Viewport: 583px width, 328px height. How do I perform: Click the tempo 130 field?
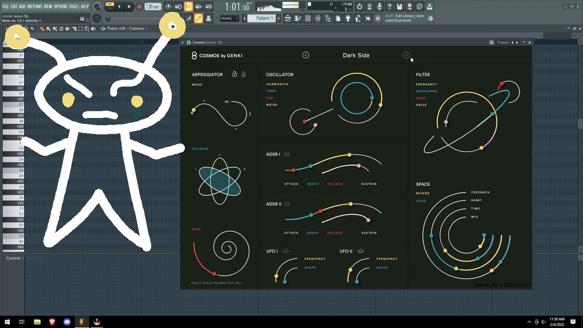tap(153, 7)
